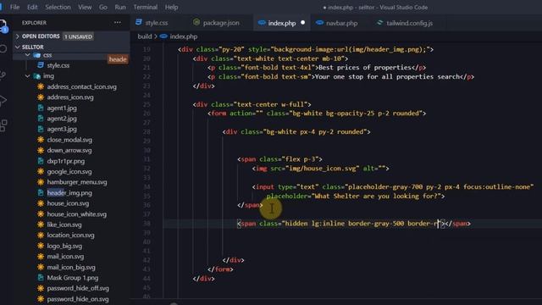
Task: Switch to the tailwind.config.js tab
Action: (409, 23)
